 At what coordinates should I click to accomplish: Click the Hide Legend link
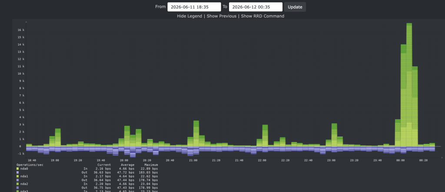coord(189,16)
